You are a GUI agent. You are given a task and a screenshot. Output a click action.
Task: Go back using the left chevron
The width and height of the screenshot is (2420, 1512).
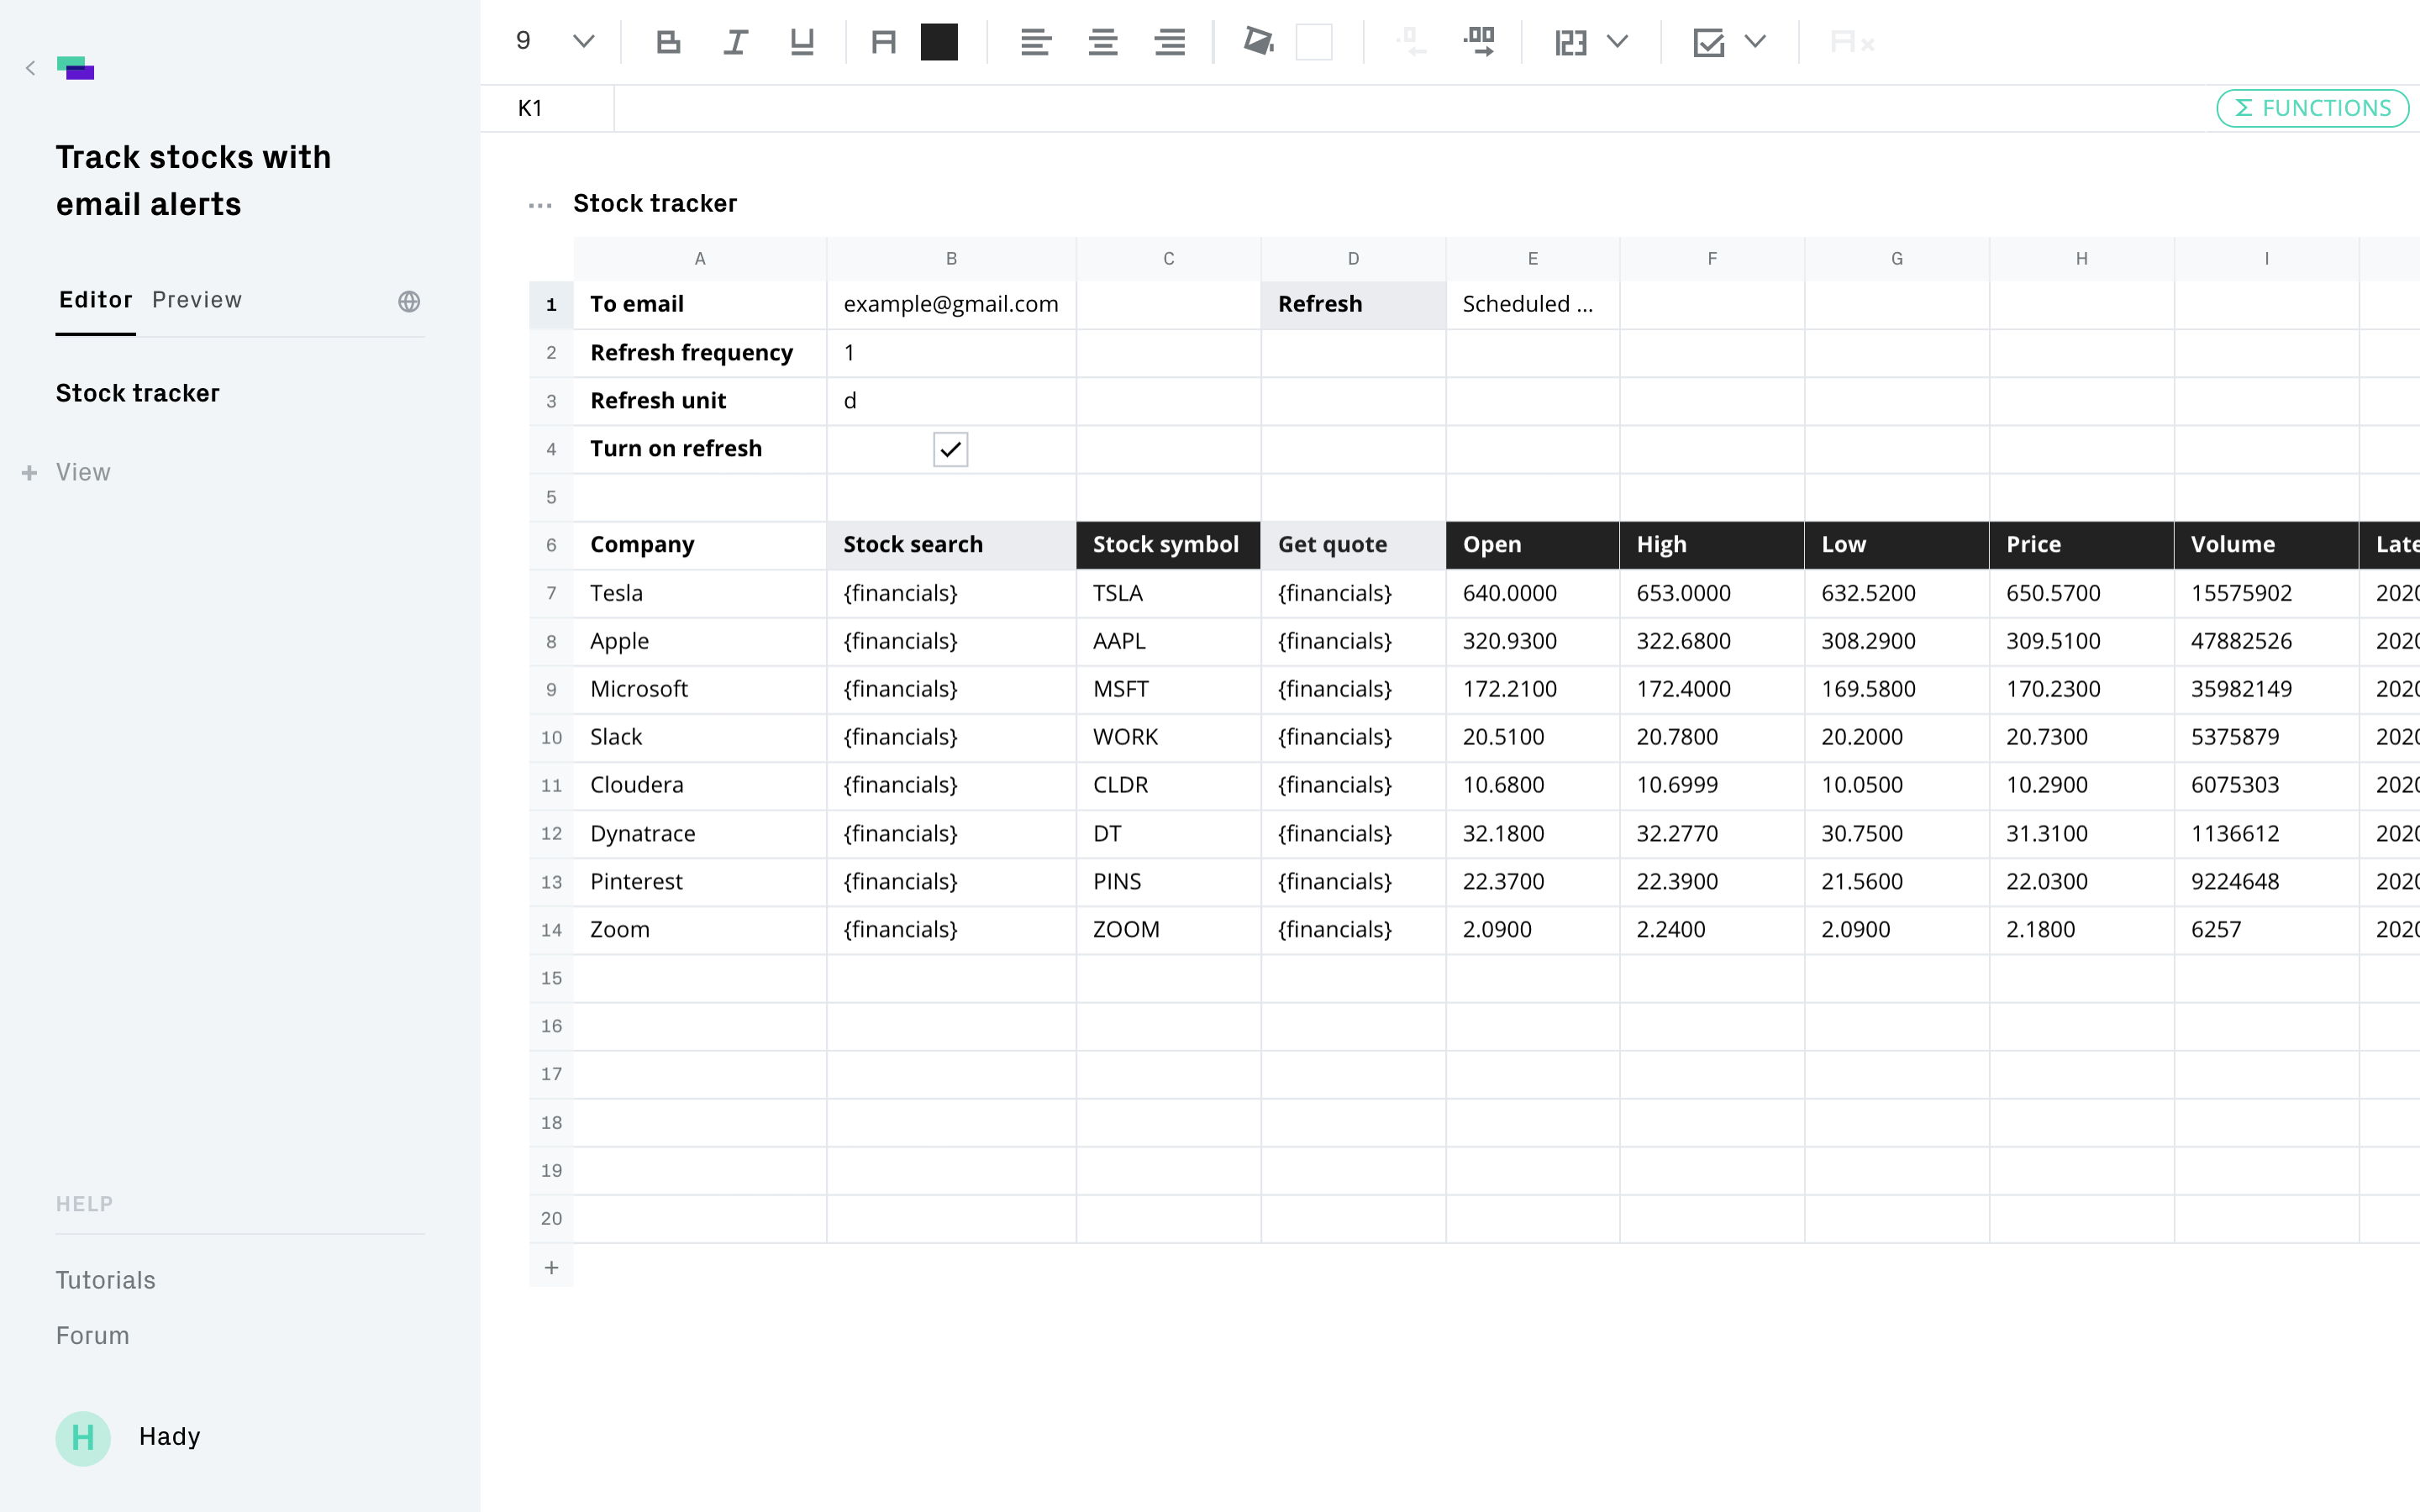[x=31, y=68]
